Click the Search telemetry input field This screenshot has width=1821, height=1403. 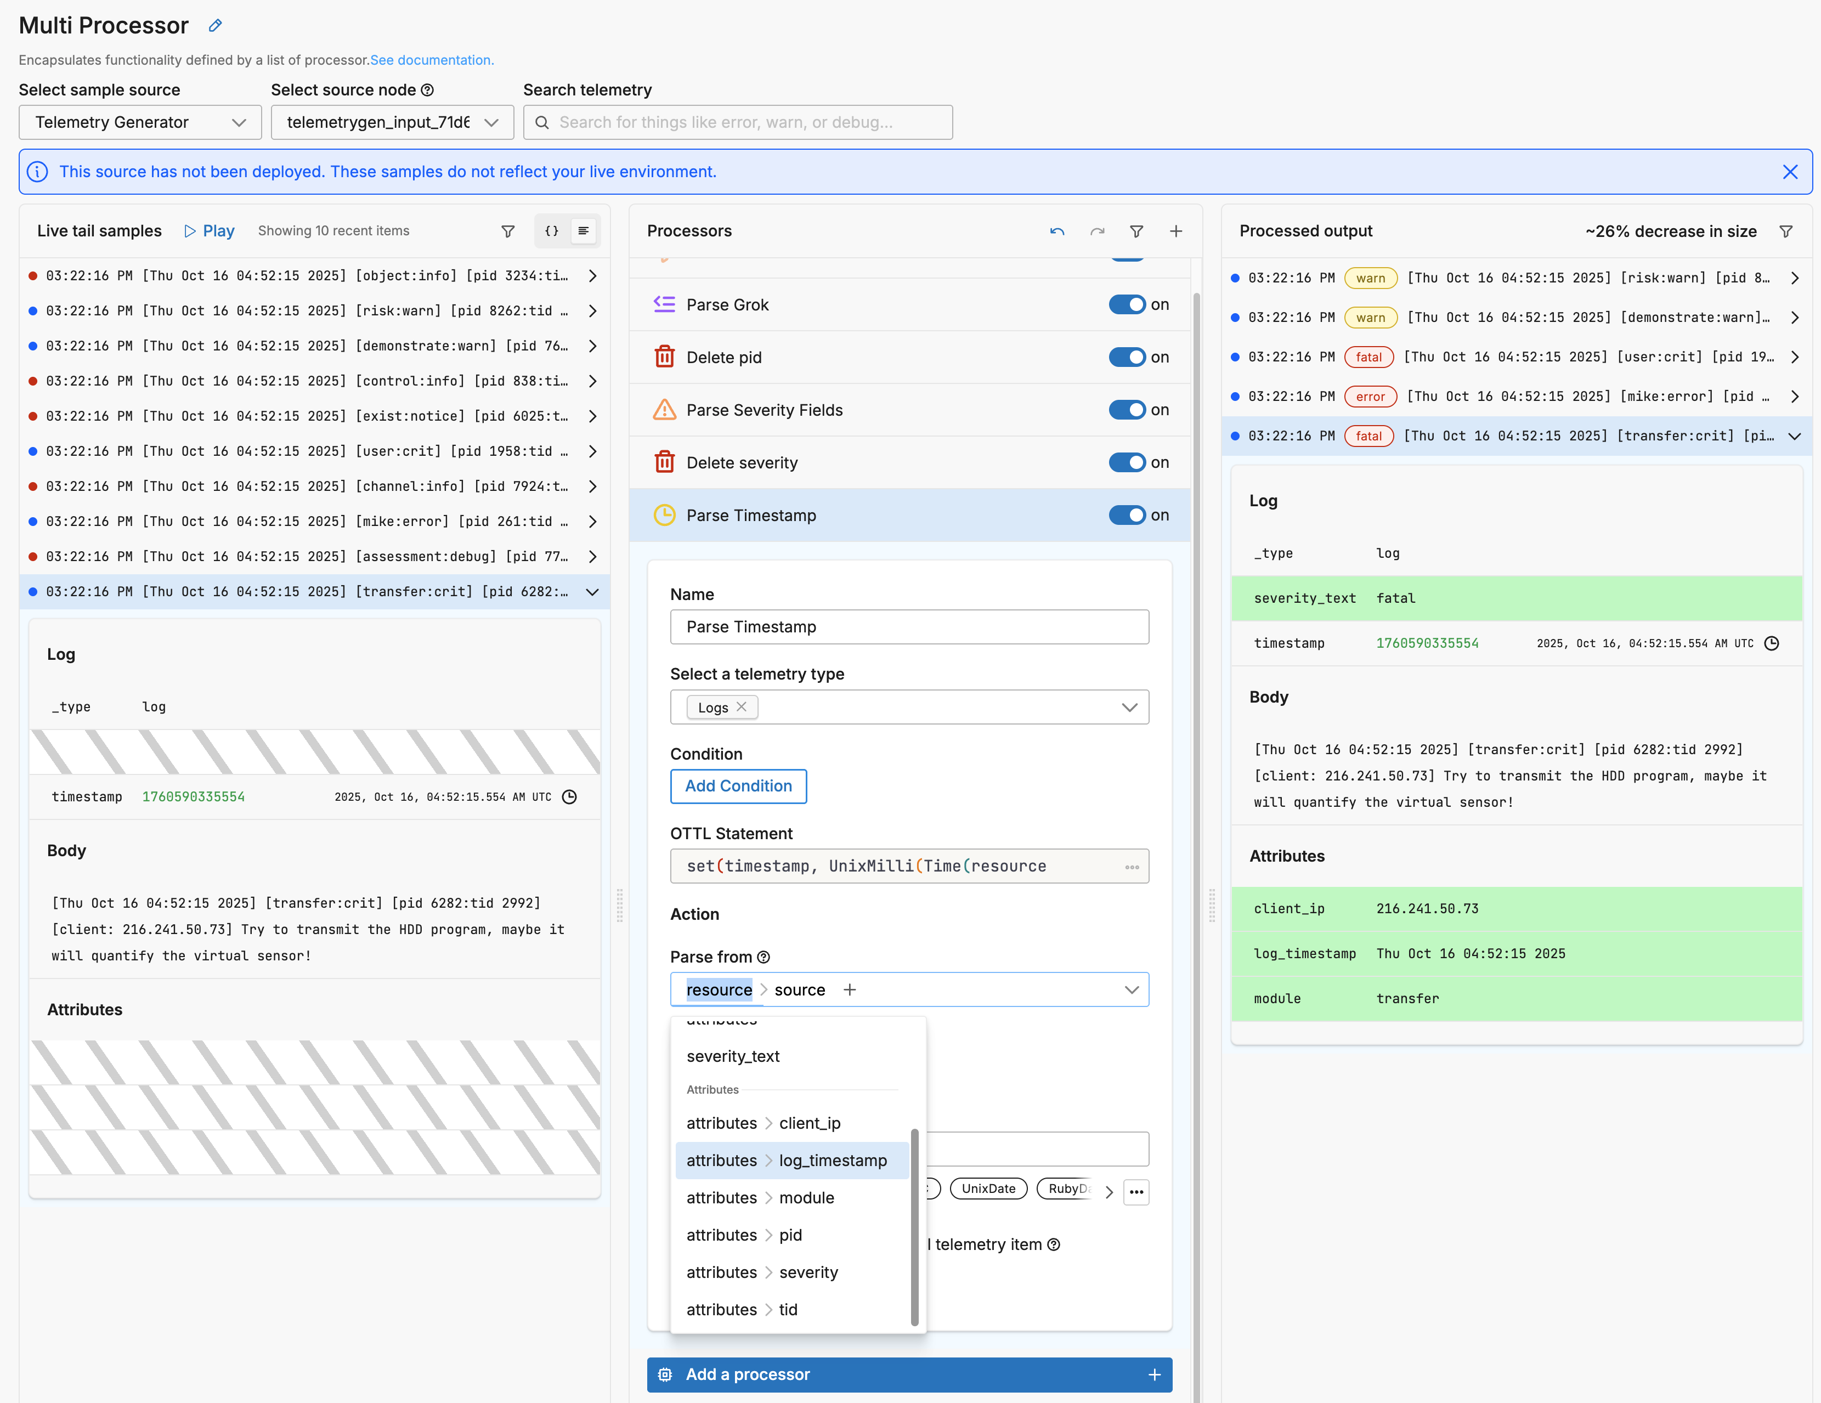(738, 122)
